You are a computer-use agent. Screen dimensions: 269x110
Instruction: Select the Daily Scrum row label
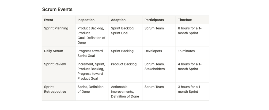(x=54, y=51)
